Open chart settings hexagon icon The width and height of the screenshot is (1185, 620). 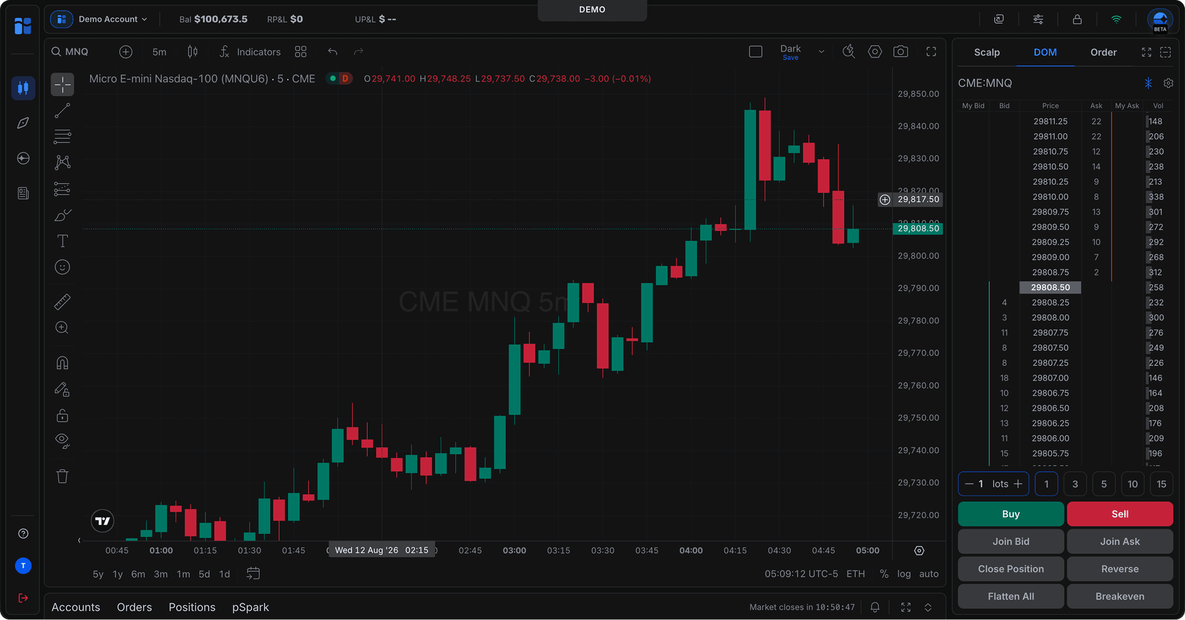coord(875,52)
